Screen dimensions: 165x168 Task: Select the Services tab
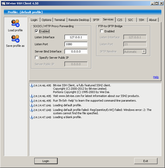[x=108, y=19]
